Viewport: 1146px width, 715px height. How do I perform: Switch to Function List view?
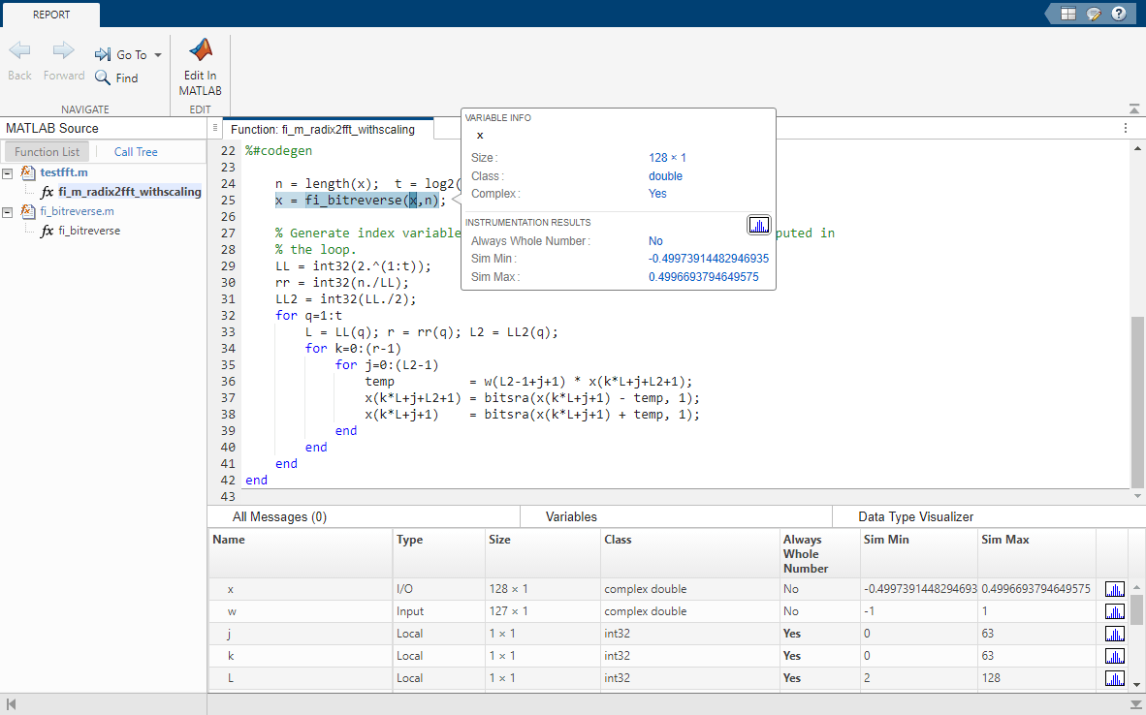(47, 152)
